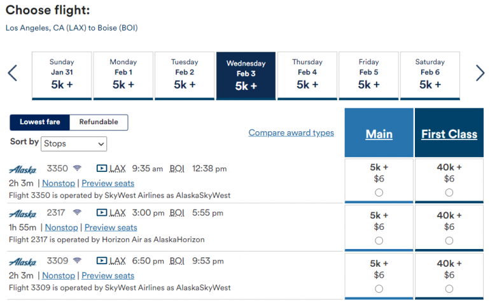This screenshot has height=305, width=490.
Task: Click the Nonstop link for flight 3350
Action: coord(59,183)
